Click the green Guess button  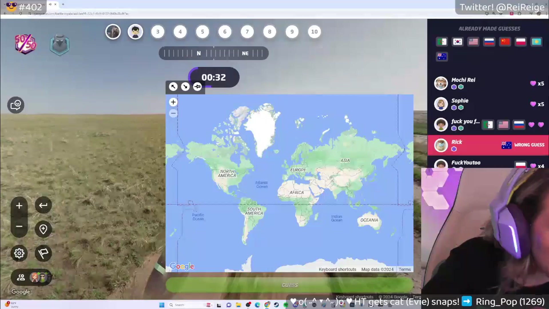289,285
